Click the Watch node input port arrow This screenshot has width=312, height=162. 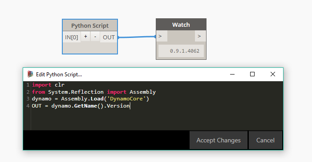point(162,36)
